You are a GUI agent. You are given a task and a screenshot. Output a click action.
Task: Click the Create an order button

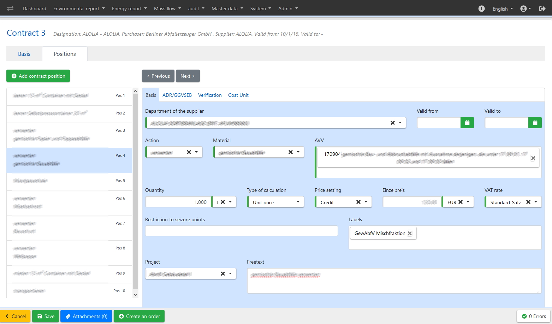139,316
